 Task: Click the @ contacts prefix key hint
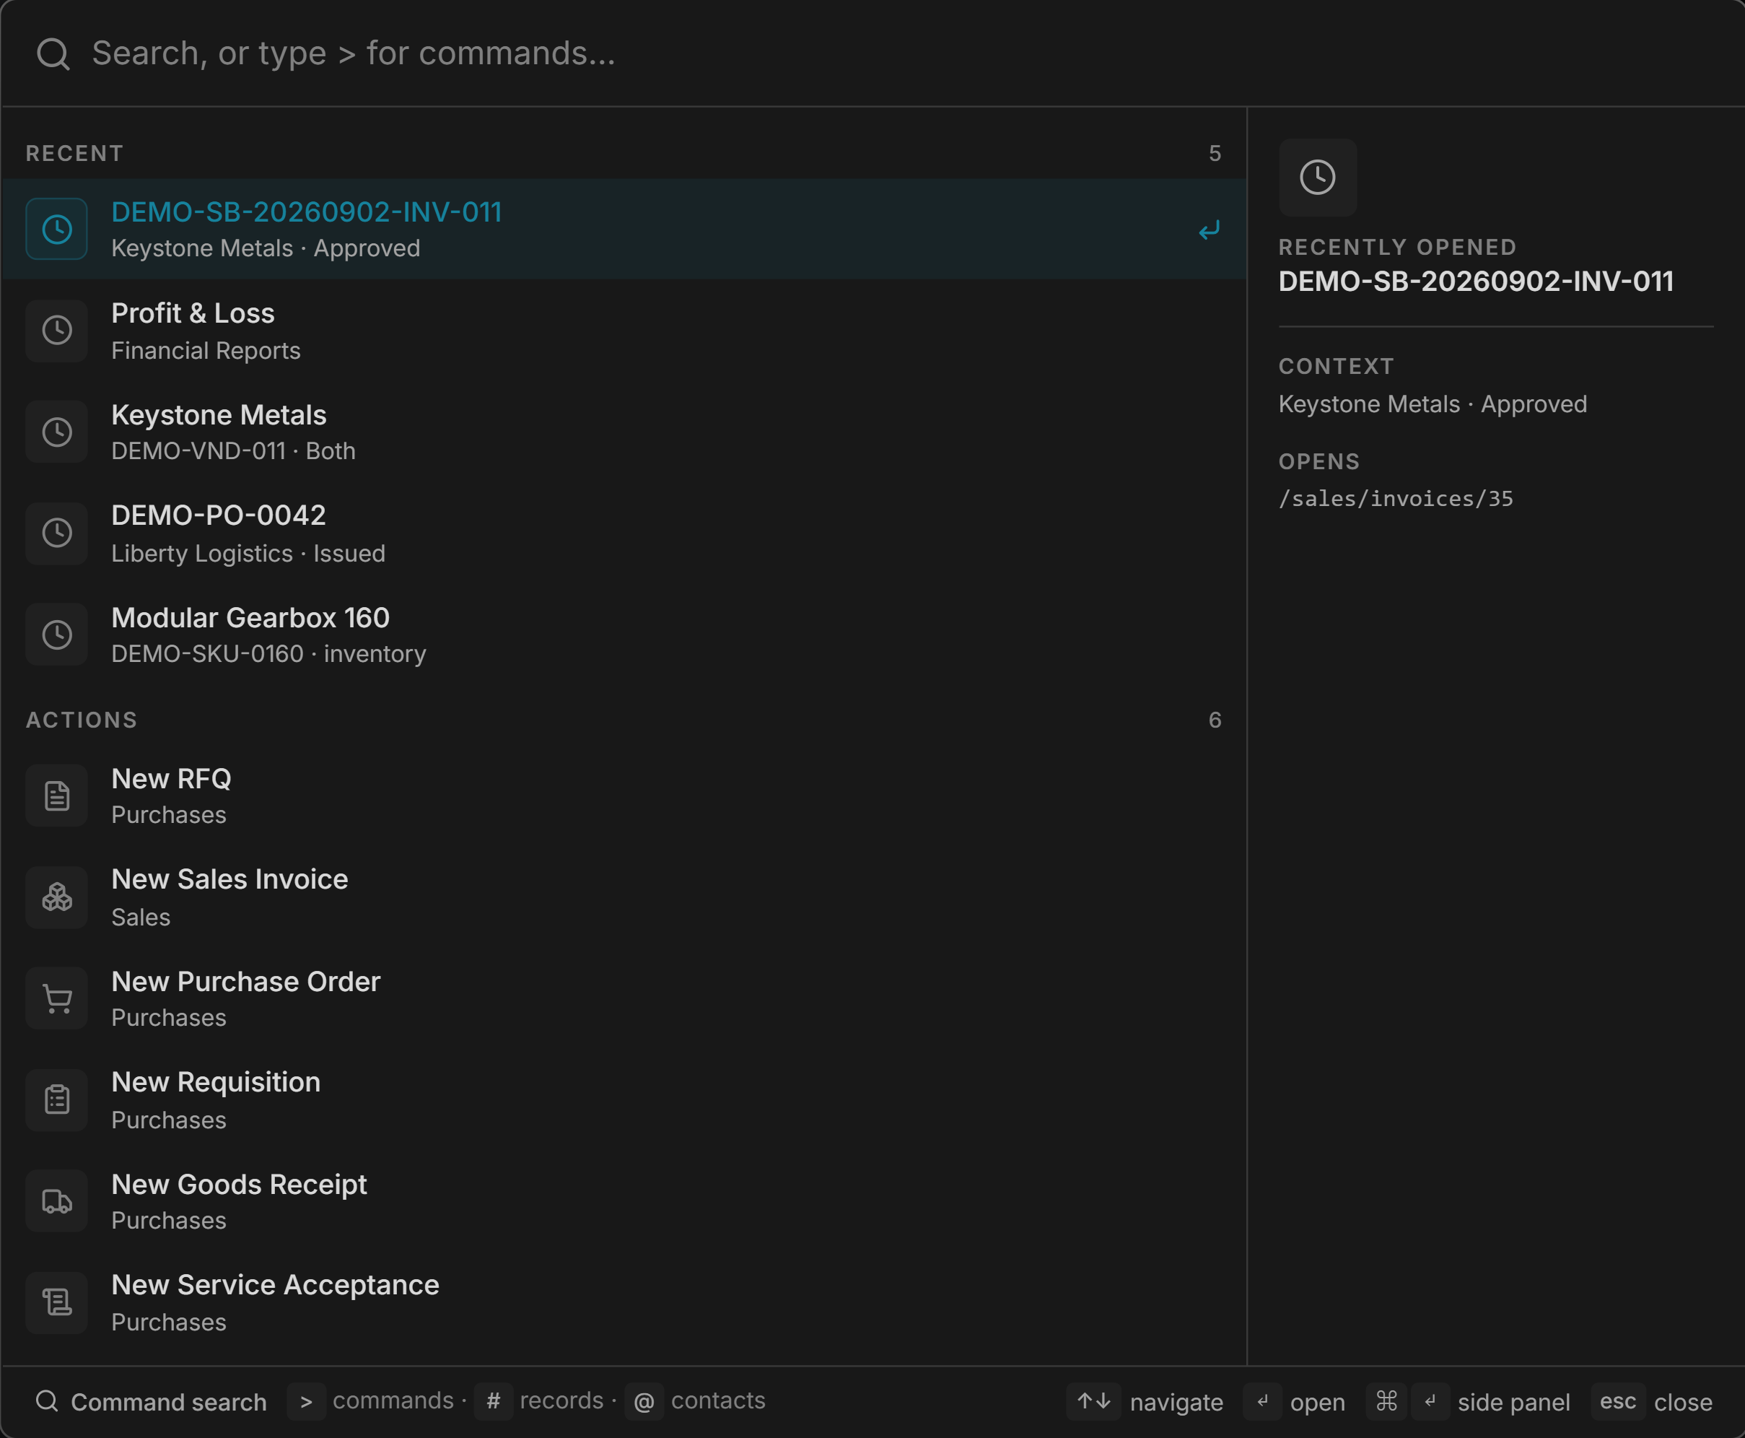pos(644,1402)
